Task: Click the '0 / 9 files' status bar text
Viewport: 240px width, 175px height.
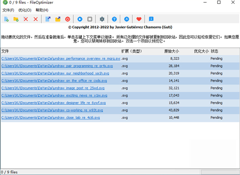Action: pyautogui.click(x=9, y=172)
